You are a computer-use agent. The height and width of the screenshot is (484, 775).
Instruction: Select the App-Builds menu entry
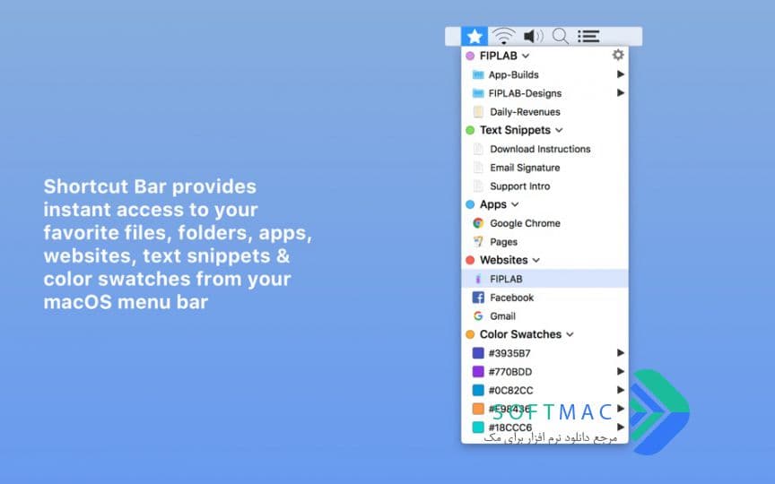(545, 74)
